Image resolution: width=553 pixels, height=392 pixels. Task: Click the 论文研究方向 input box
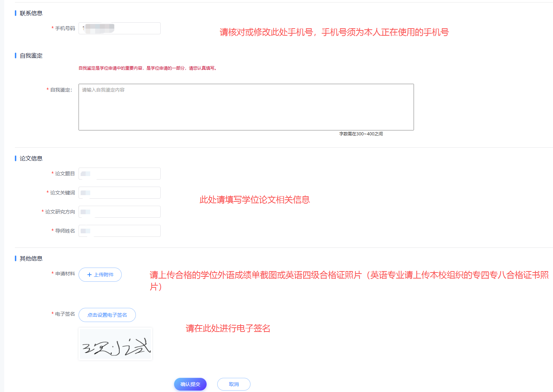tap(120, 212)
